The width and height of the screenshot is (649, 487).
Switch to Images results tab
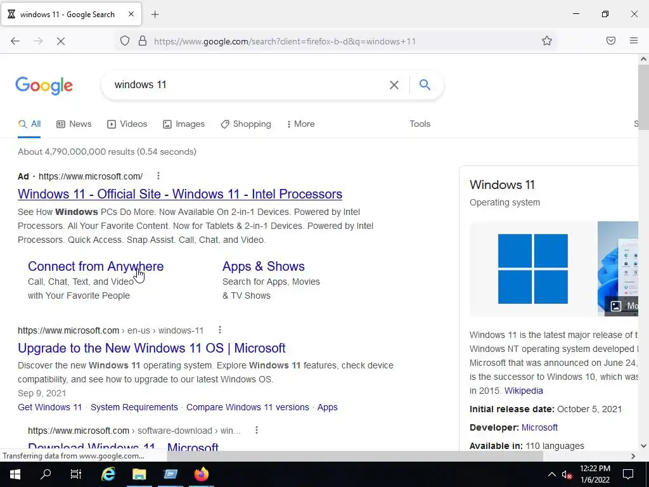[x=184, y=124]
